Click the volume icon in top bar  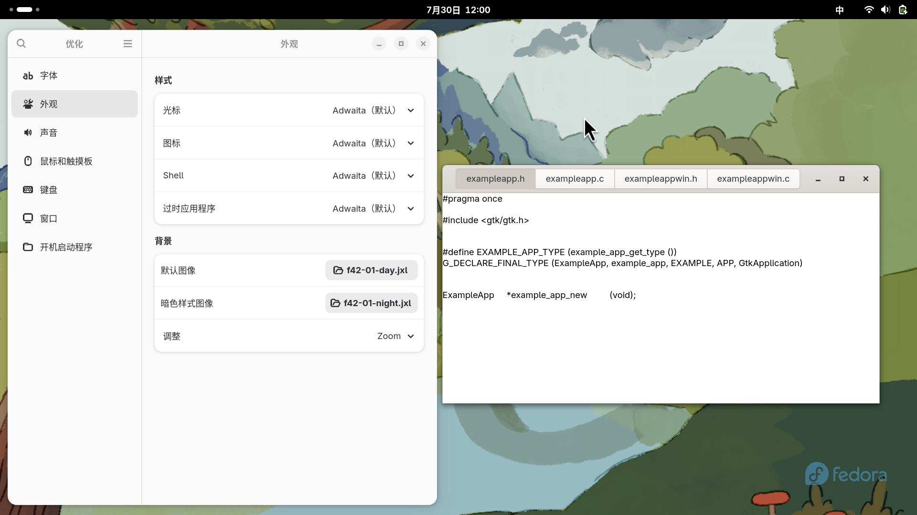(885, 10)
